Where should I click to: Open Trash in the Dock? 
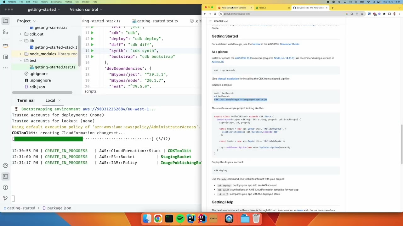point(256,218)
